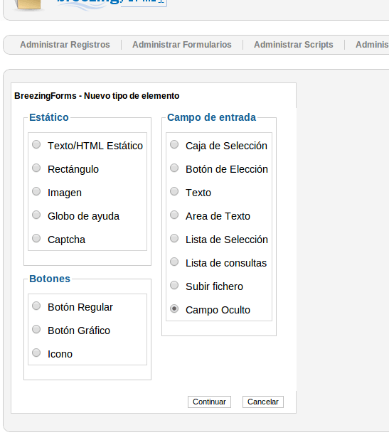Screen dimensions: 389x435
Task: Choose Botón de Elección option
Action: coord(174,168)
